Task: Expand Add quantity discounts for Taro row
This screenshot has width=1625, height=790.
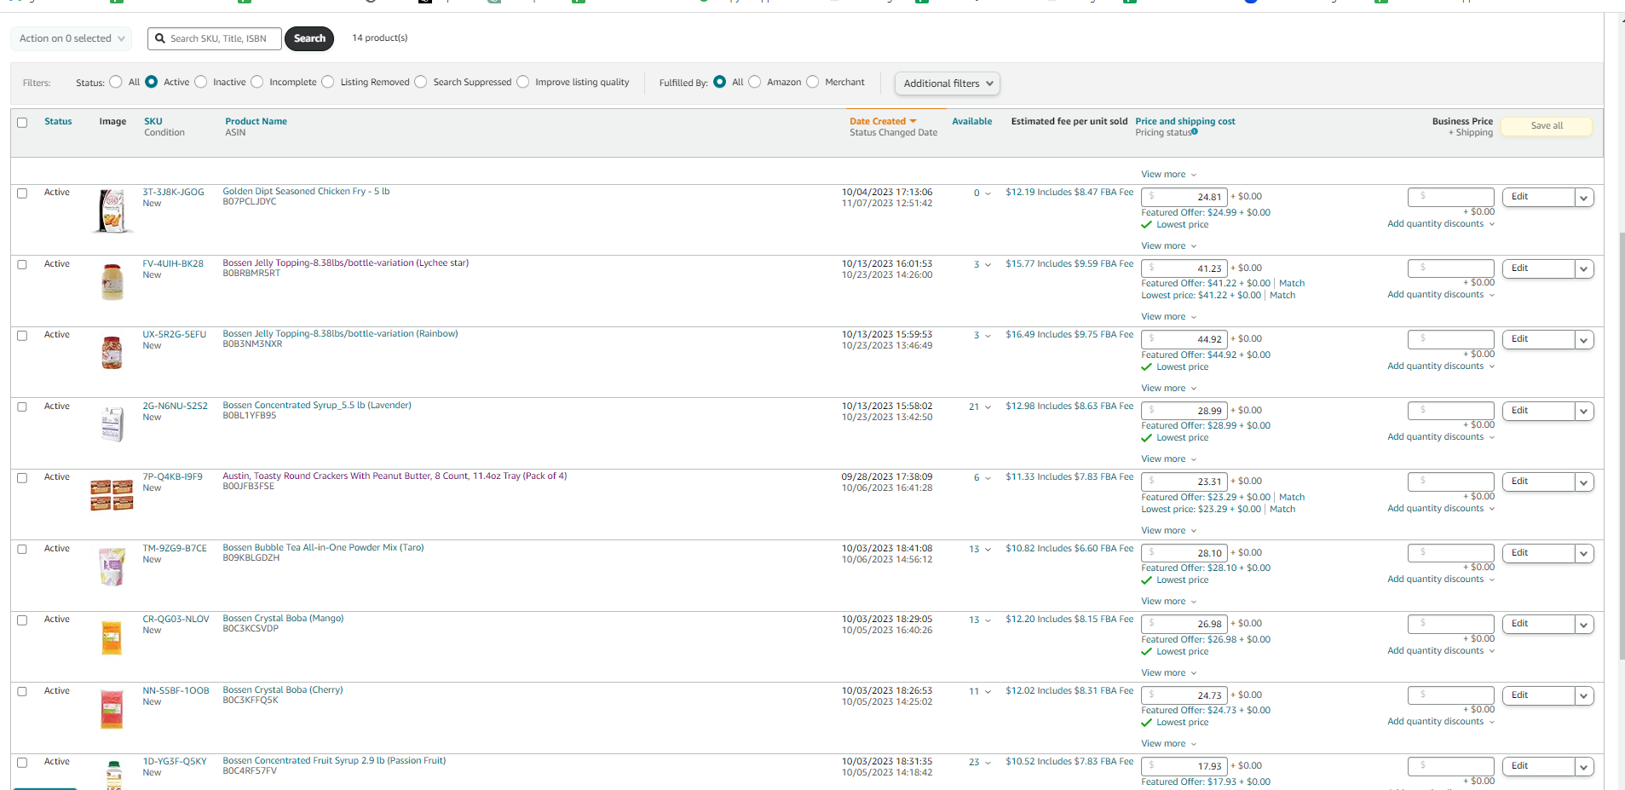Action: pos(1441,580)
